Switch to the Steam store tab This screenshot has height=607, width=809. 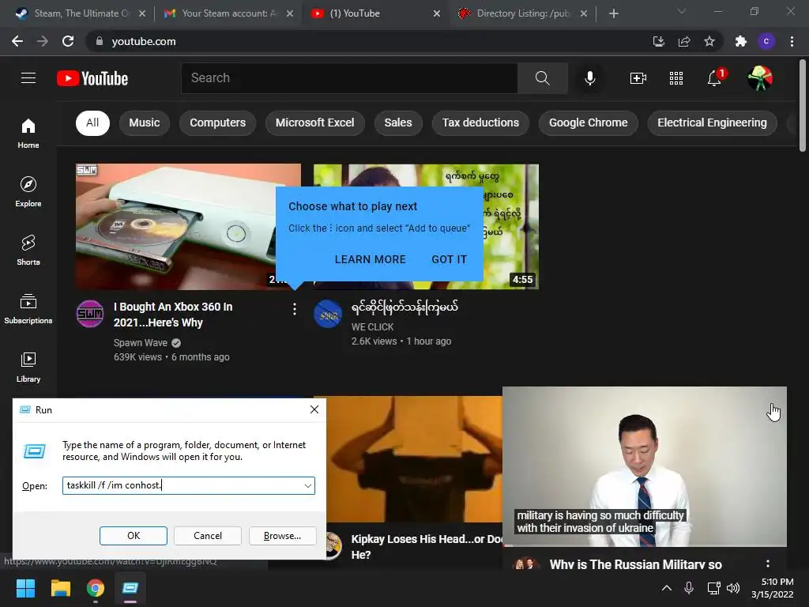(x=81, y=13)
